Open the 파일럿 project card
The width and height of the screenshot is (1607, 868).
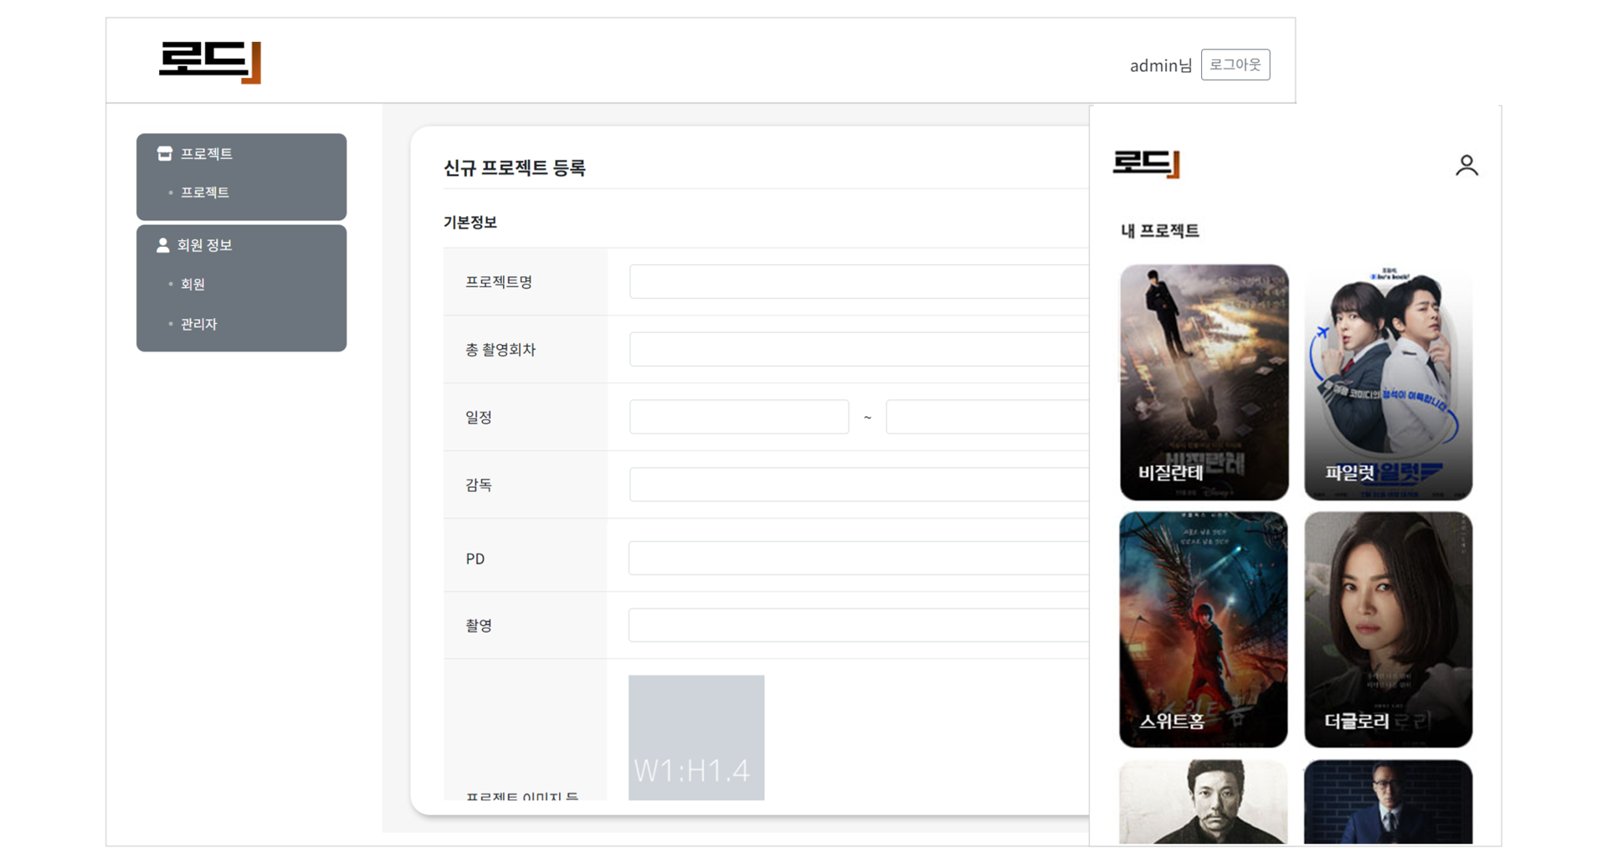[1388, 383]
